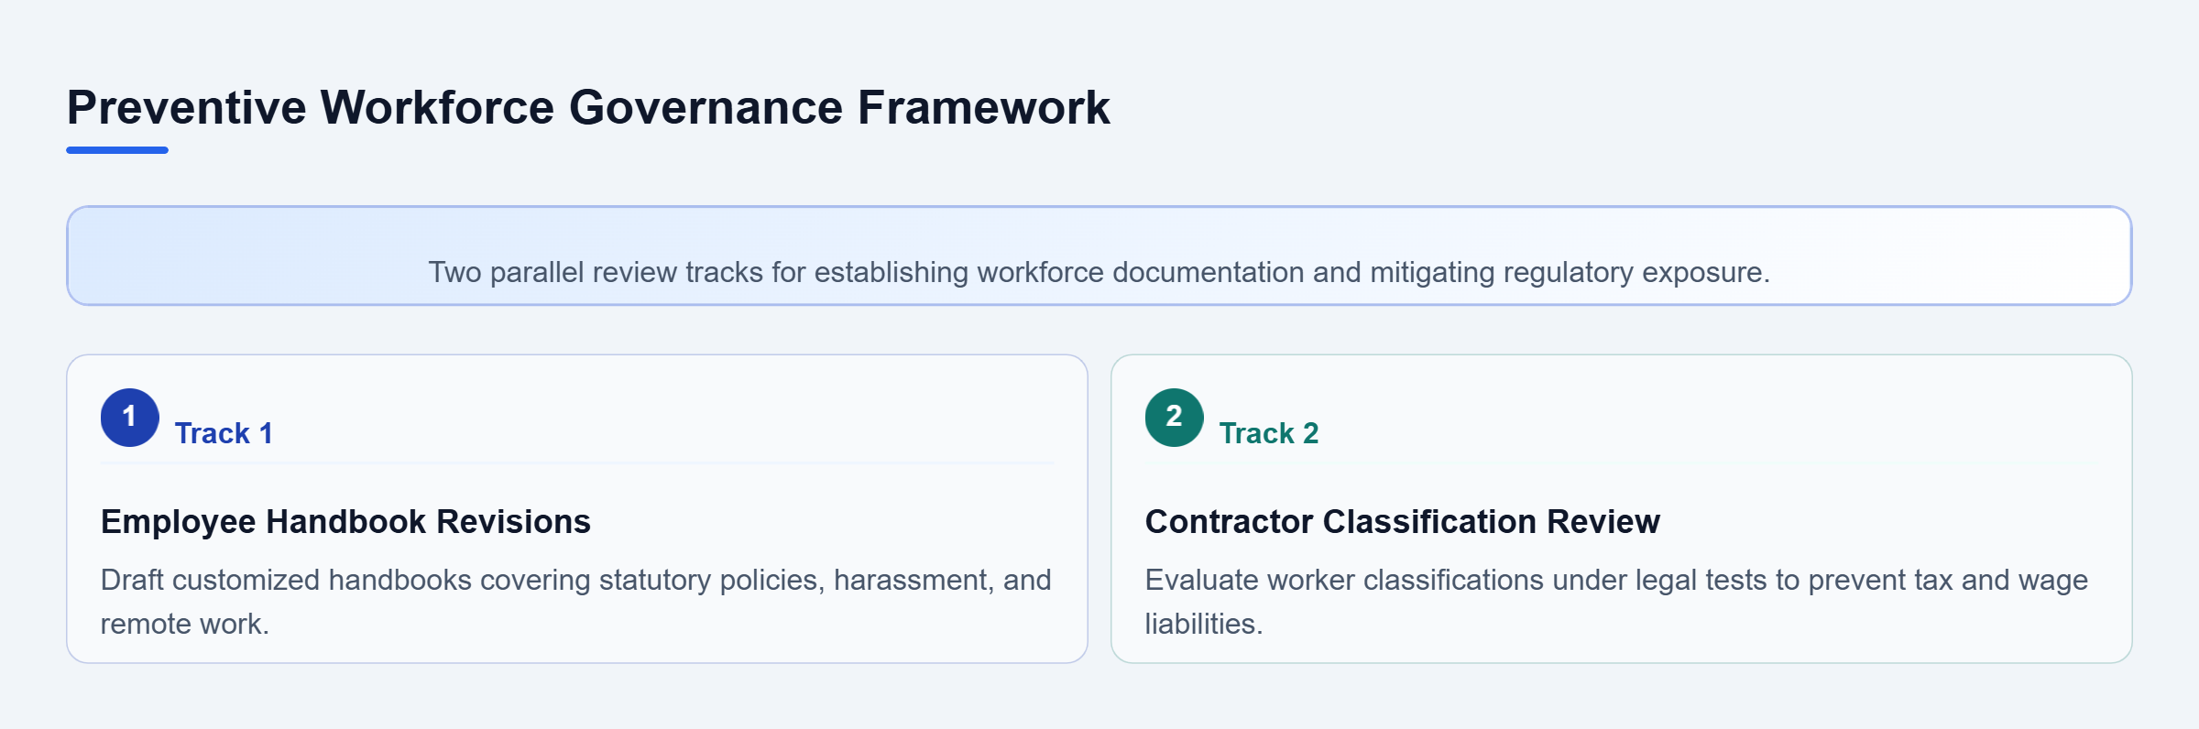Select the Track 1 label
This screenshot has width=2199, height=729.
(x=224, y=433)
